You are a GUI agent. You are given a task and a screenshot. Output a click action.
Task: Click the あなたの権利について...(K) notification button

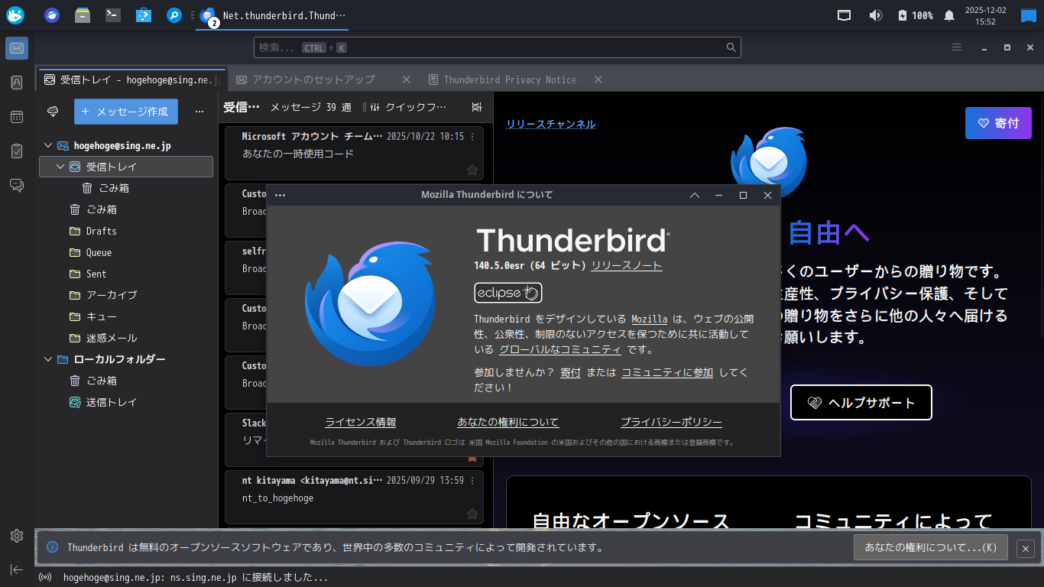930,547
